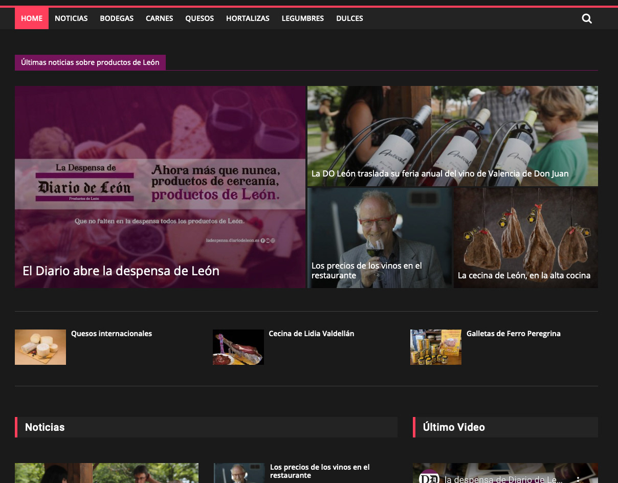
Task: Open the Quesos internacionales link
Action: coord(112,334)
